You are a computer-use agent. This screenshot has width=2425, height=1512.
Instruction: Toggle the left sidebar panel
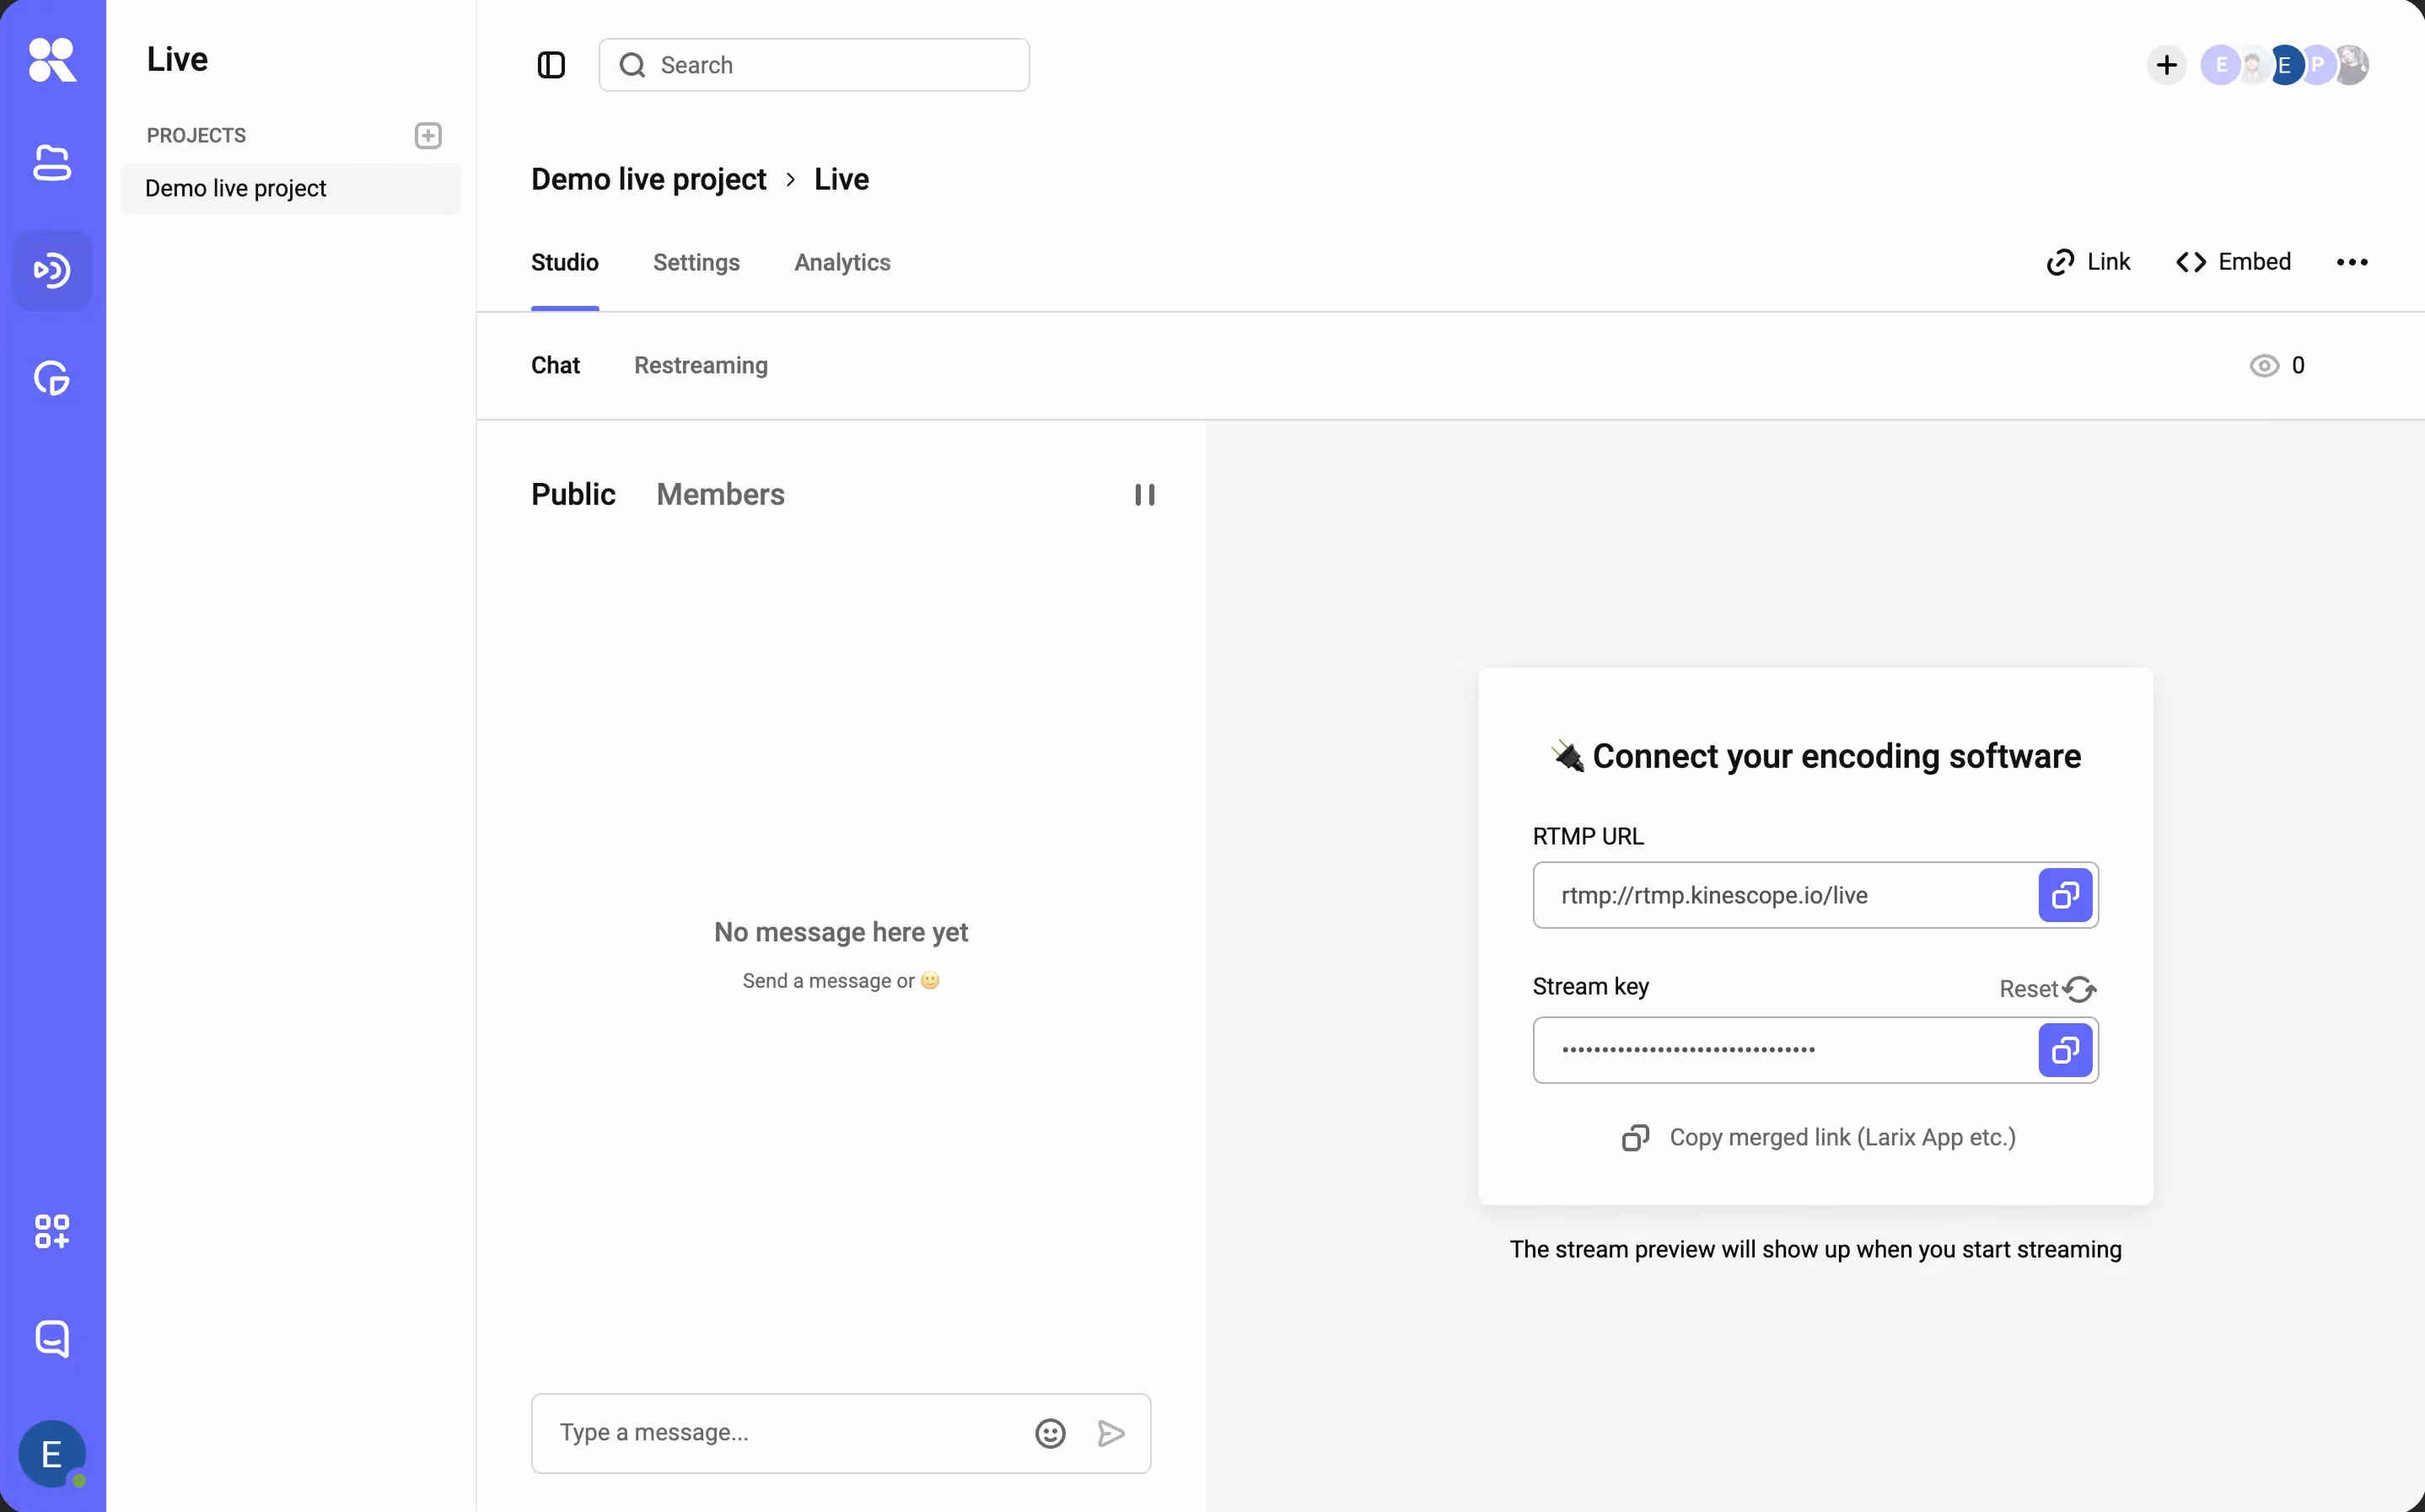[x=551, y=65]
